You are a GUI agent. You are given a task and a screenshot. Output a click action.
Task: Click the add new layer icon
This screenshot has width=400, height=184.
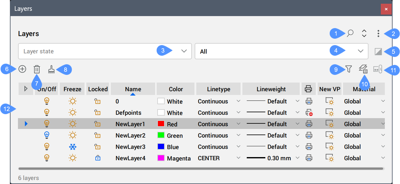click(x=22, y=69)
